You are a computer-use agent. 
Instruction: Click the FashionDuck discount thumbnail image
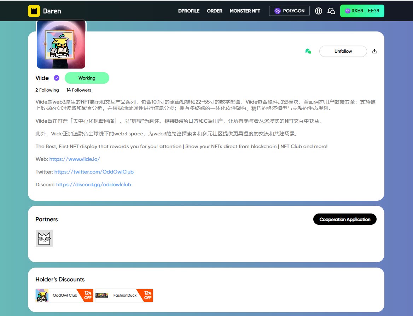tap(102, 295)
